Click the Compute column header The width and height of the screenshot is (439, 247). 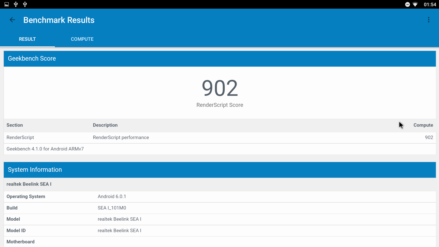(x=423, y=125)
